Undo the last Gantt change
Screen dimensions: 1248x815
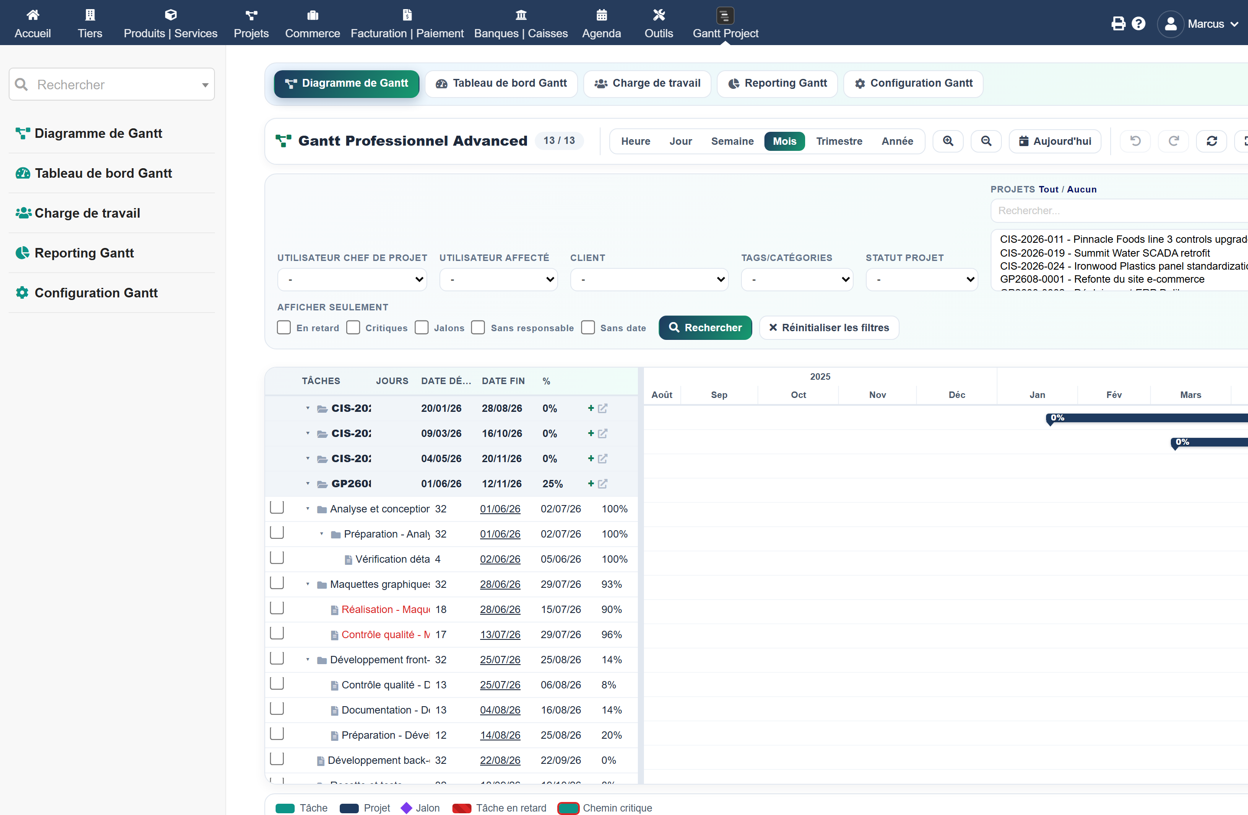tap(1135, 141)
